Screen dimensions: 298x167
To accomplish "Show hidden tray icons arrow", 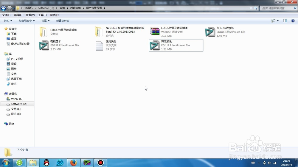I will [259, 163].
